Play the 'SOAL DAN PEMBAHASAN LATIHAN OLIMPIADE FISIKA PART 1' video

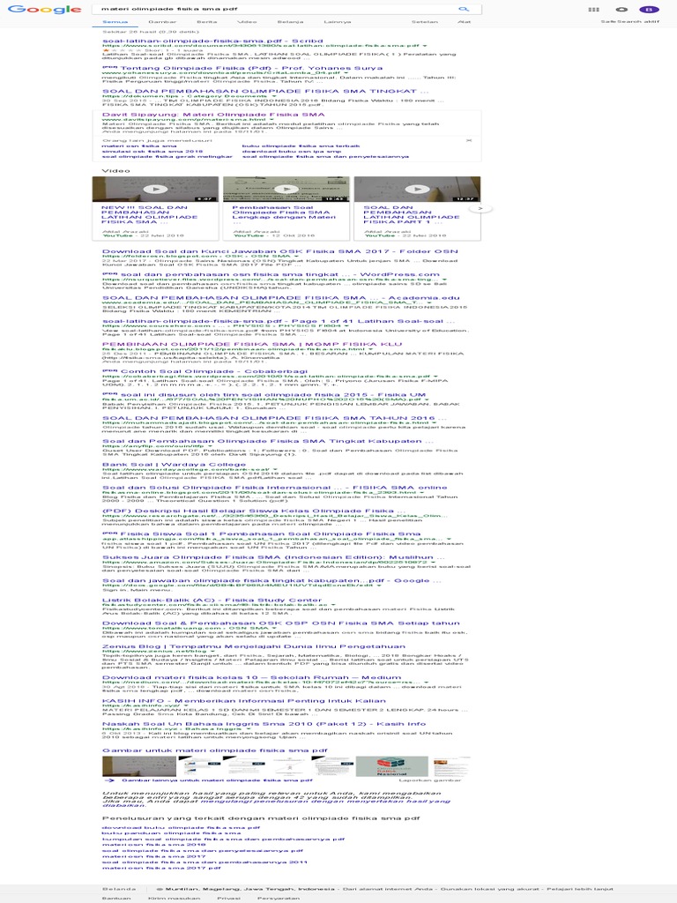click(x=417, y=189)
